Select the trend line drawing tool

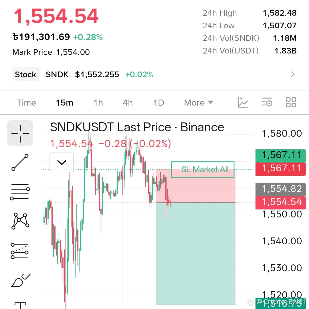[x=20, y=163]
